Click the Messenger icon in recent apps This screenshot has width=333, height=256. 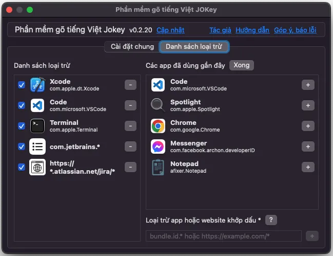click(x=158, y=147)
